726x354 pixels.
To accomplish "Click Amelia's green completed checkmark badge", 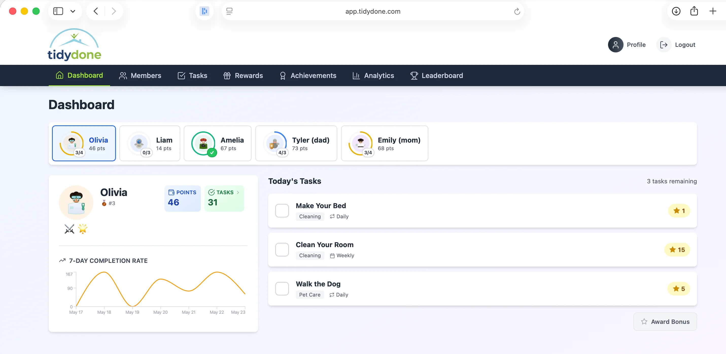I will pyautogui.click(x=212, y=152).
